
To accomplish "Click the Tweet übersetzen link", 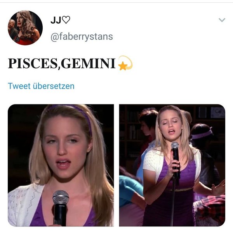I will click(x=41, y=86).
